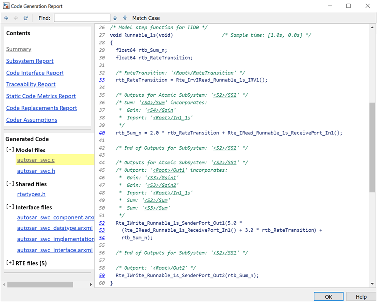Collapse the Model files group
Screen dimensions: 377x302
click(10, 150)
